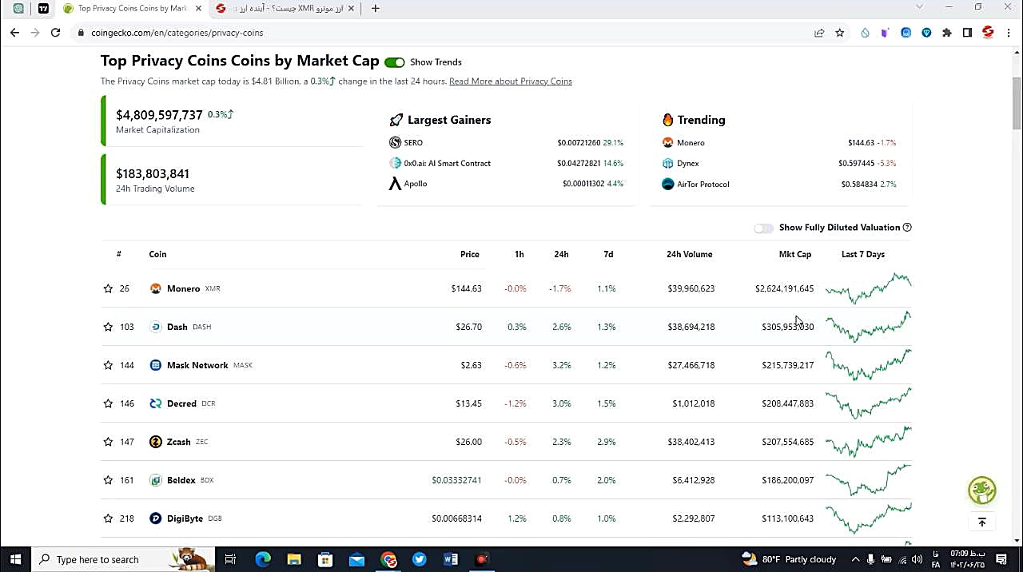Close the Top Privacy Coins tab
Screen dimensions: 1023x572
pos(198,8)
